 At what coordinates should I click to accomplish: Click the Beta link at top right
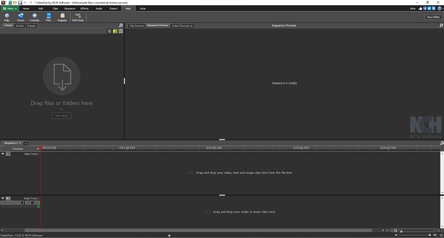[412, 9]
